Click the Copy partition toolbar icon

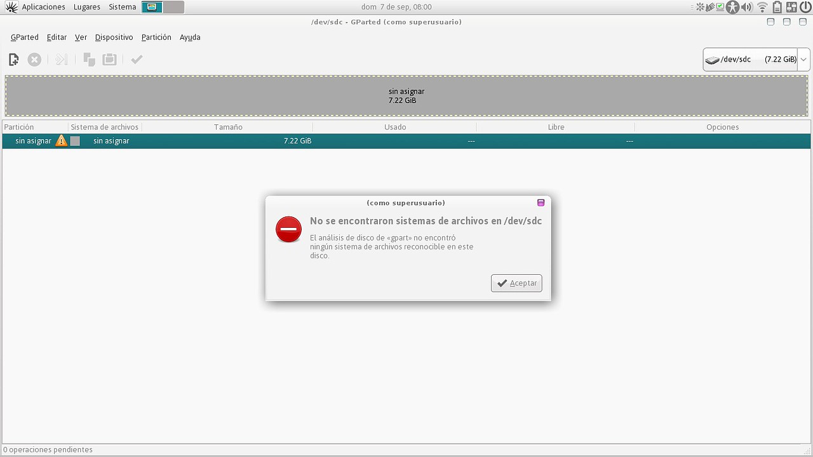point(90,60)
